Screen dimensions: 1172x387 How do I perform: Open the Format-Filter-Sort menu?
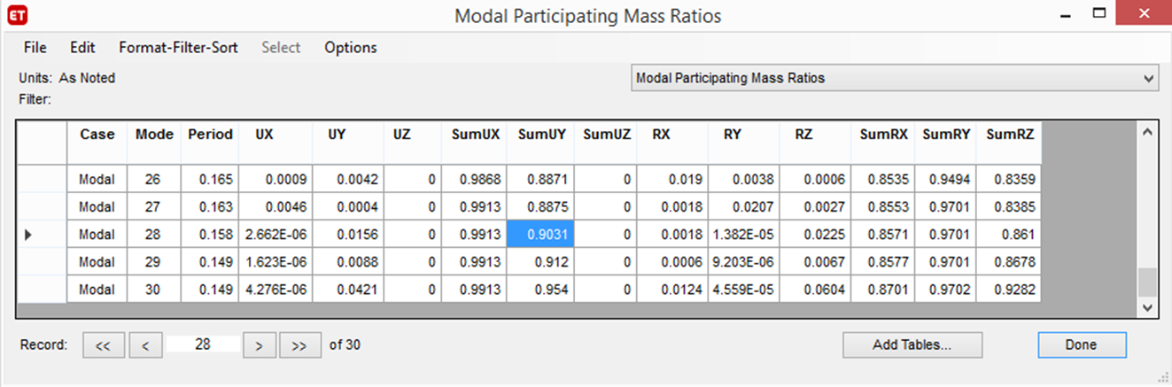178,48
